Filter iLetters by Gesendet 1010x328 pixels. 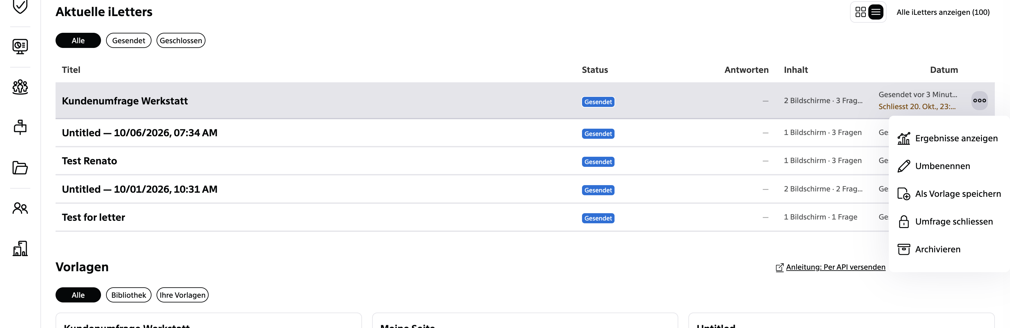(128, 40)
